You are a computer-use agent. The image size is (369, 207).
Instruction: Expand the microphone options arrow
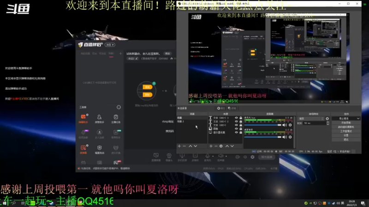(213, 156)
